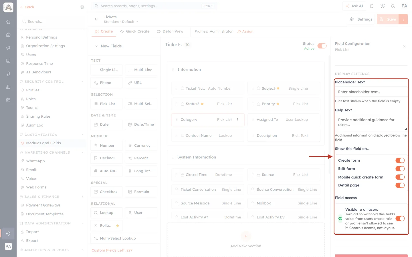
Task: Click the PA user avatar at top right
Action: coord(404,6)
